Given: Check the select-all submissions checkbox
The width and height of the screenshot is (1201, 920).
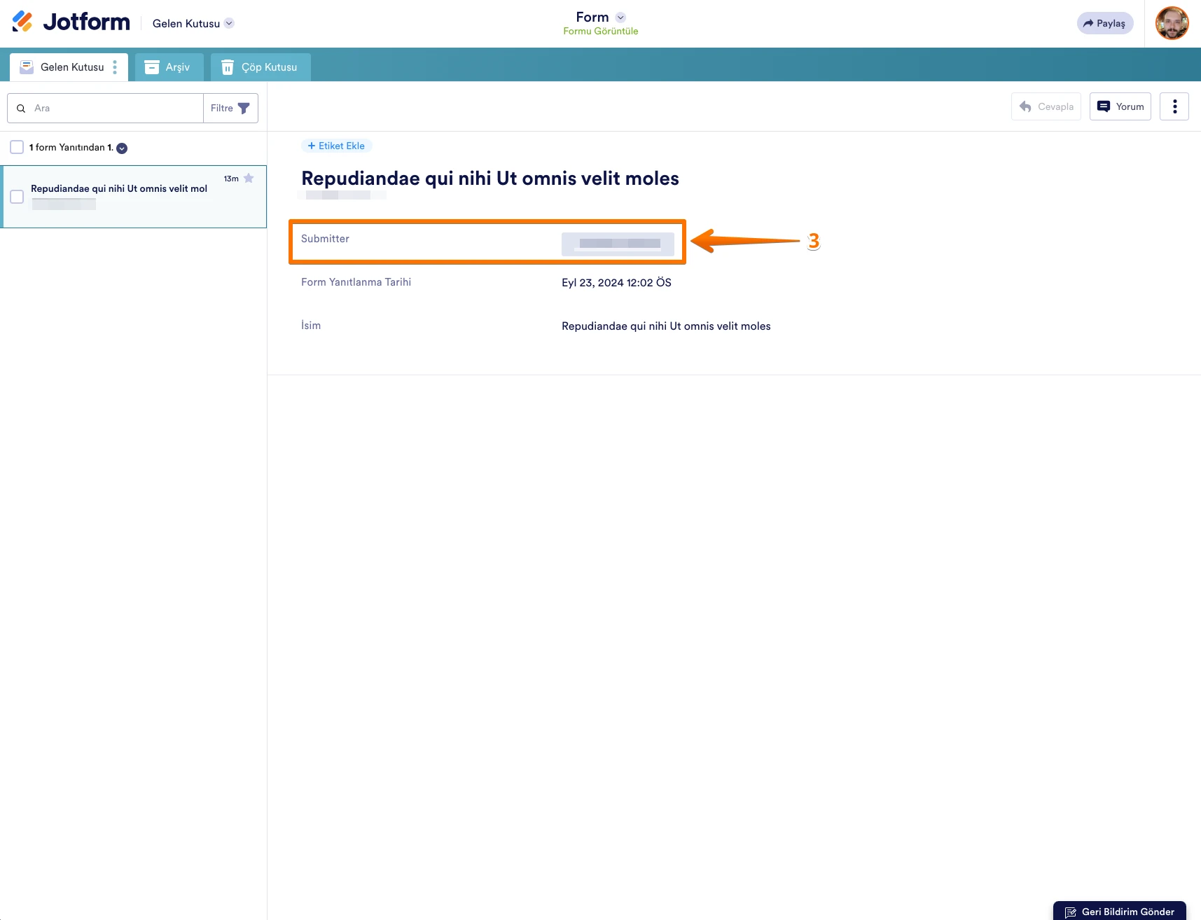Looking at the screenshot, I should [16, 147].
